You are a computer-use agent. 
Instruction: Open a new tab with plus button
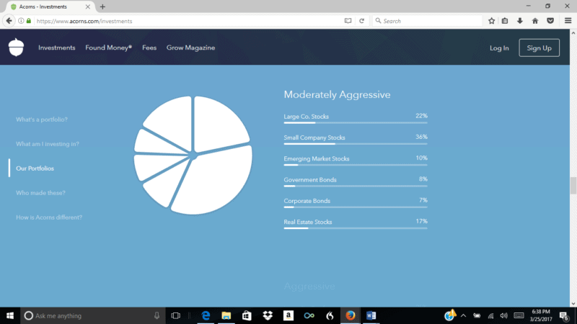pyautogui.click(x=102, y=6)
